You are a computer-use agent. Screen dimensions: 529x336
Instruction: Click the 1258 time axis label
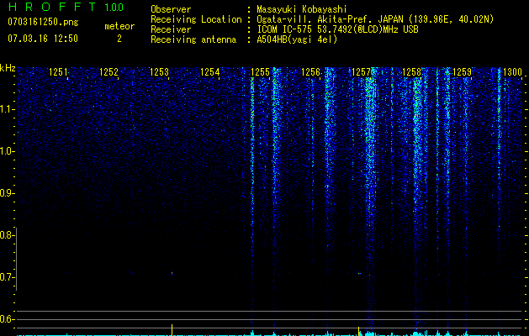click(411, 72)
